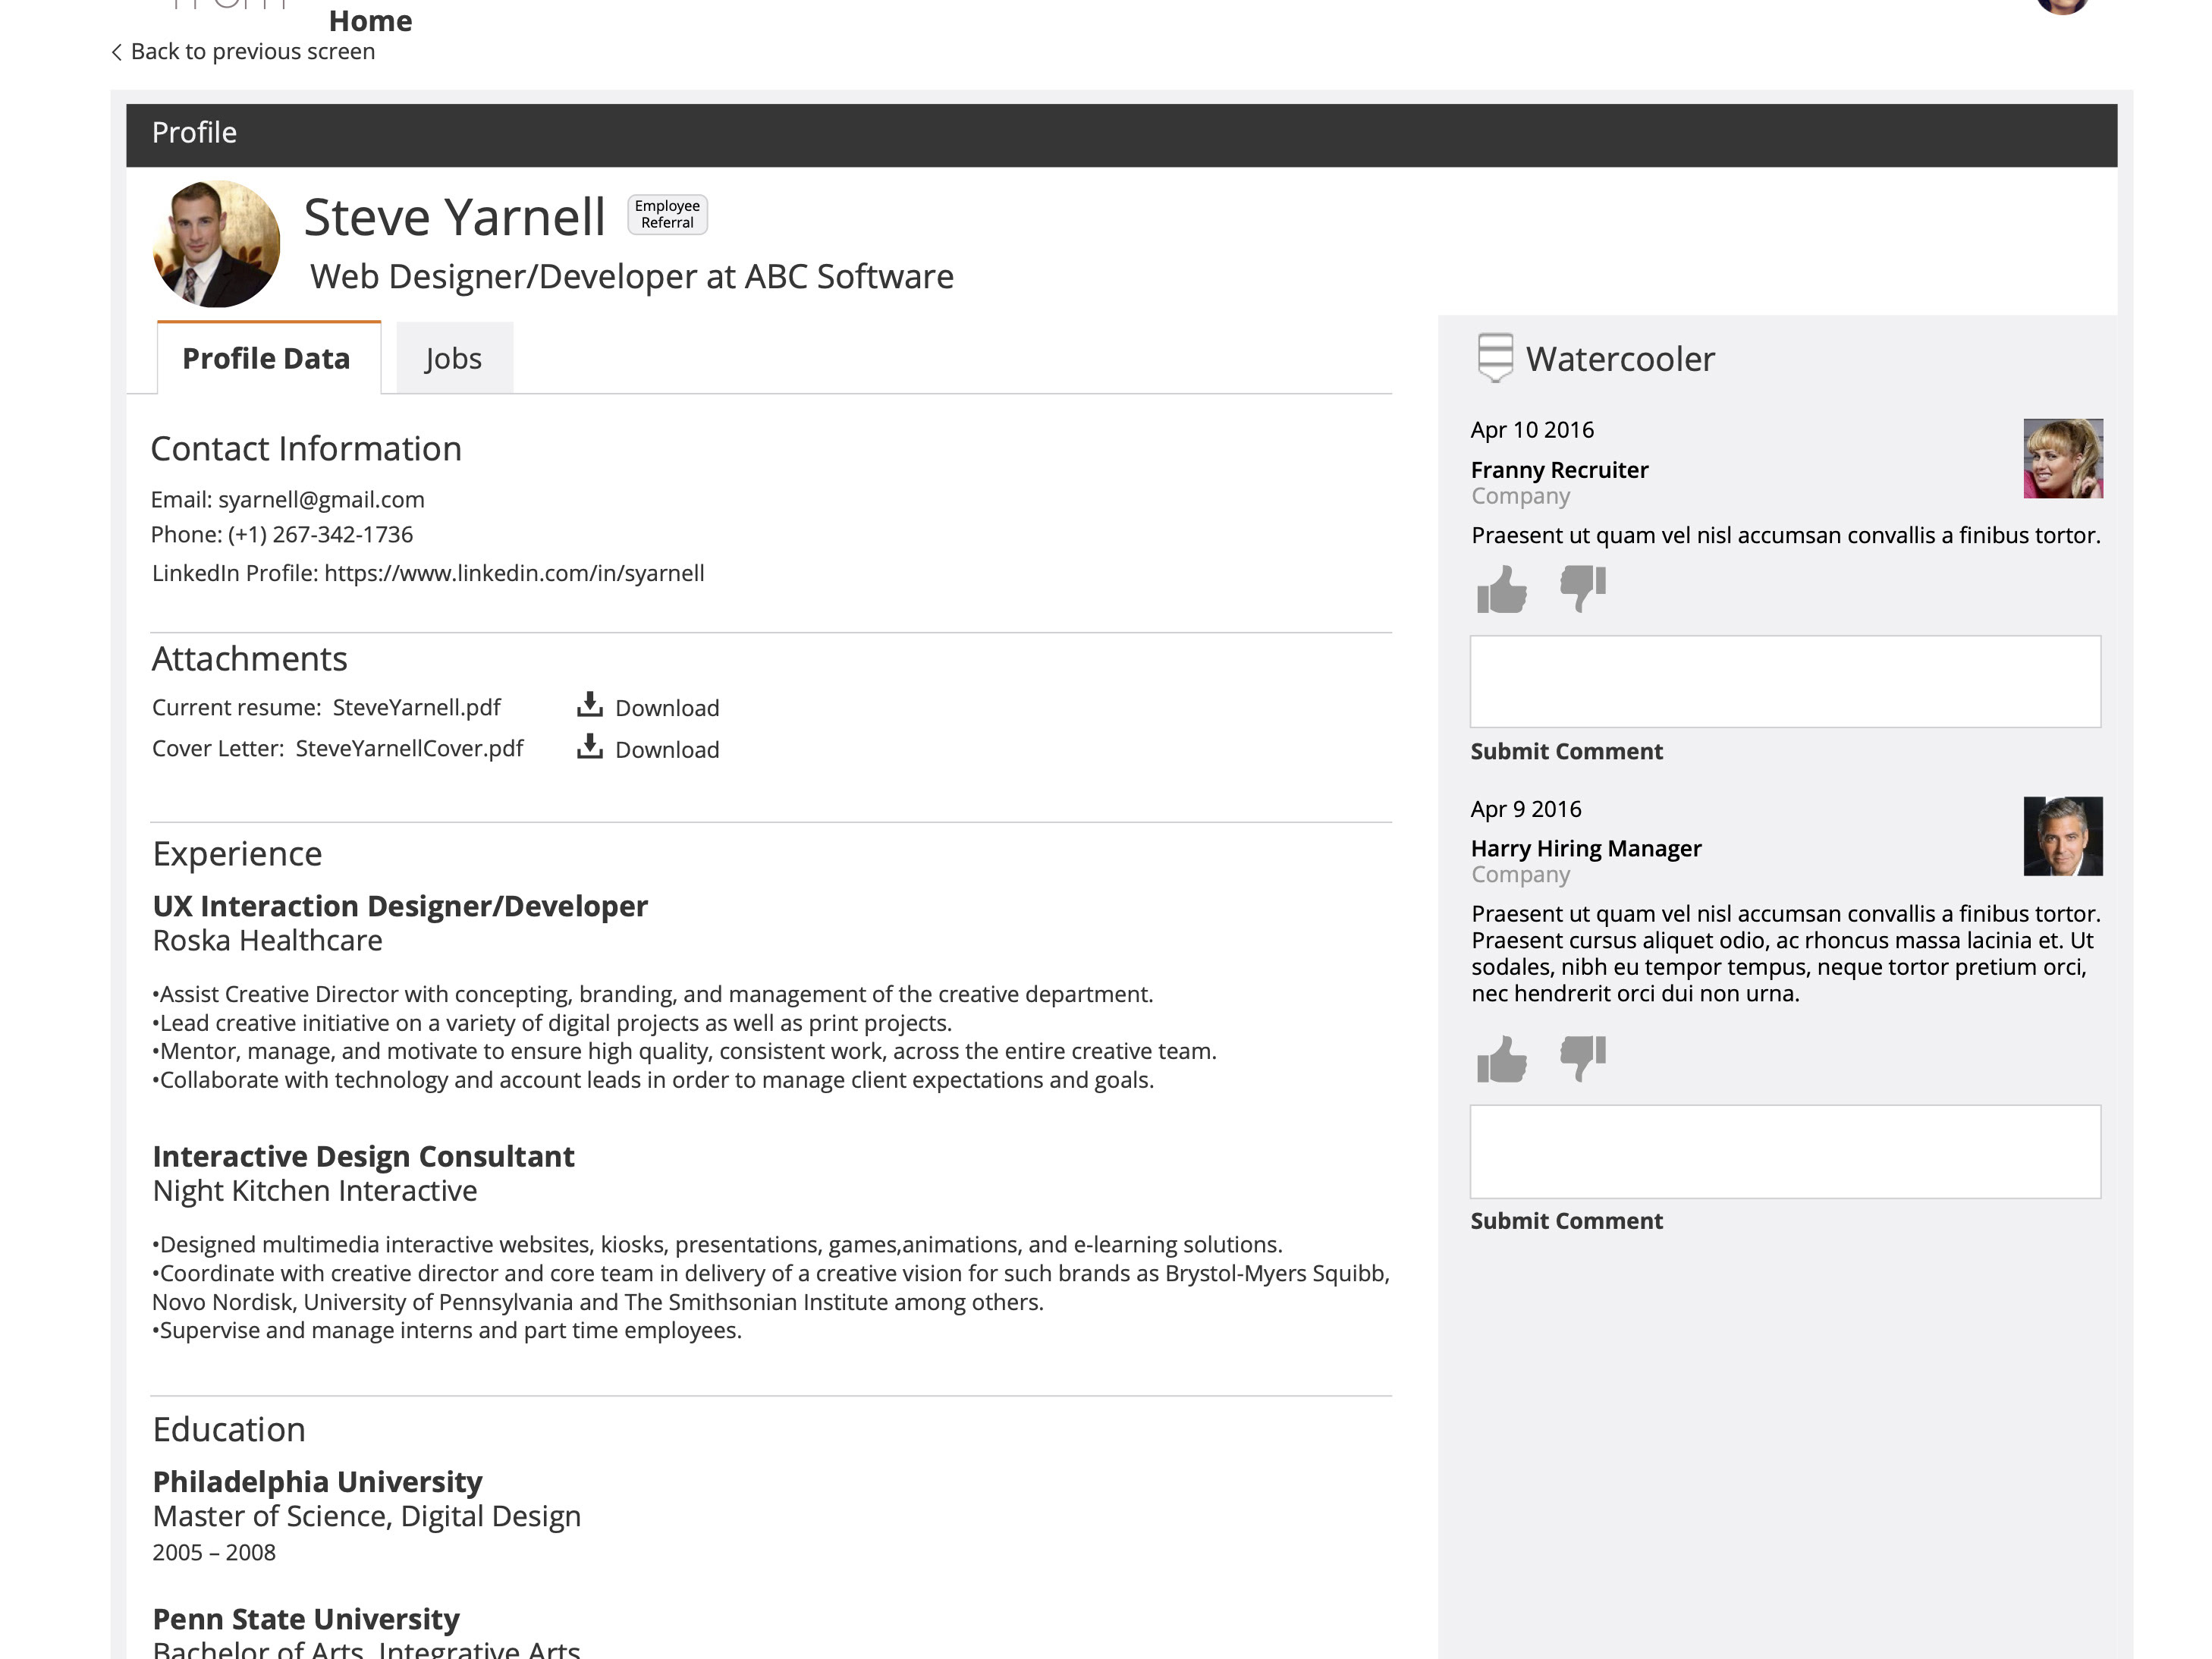Click the Watercooler panel icon
The image size is (2212, 1659).
(1495, 357)
